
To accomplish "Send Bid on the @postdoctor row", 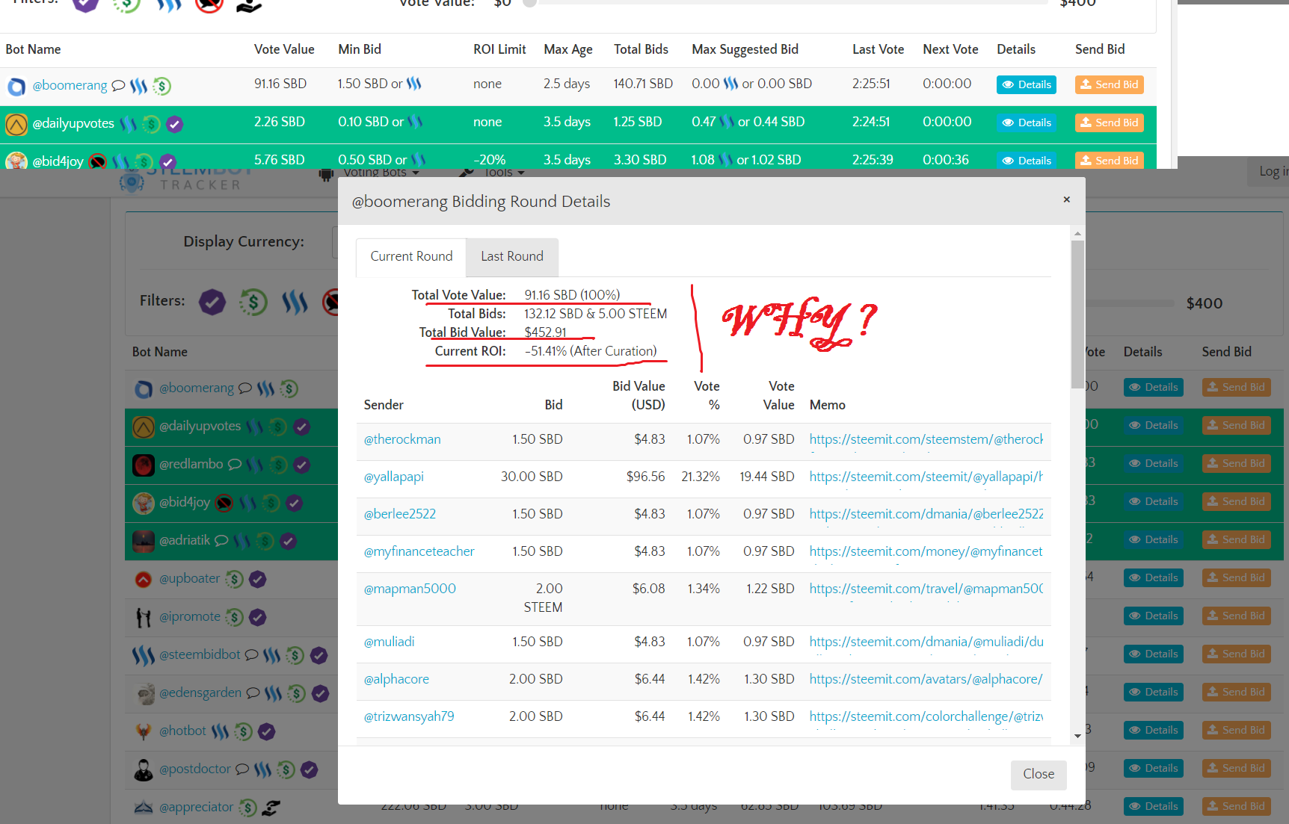I will pyautogui.click(x=1236, y=768).
